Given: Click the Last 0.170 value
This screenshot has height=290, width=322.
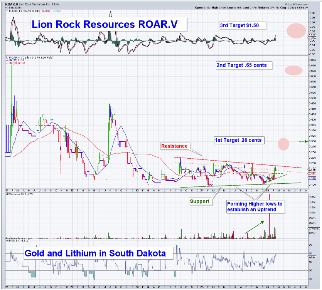Looking at the screenshot, I should 250,8.
